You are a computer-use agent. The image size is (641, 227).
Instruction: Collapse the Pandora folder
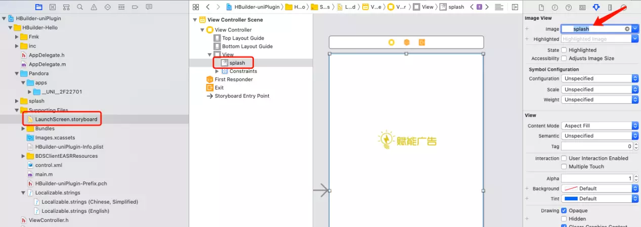coord(17,73)
